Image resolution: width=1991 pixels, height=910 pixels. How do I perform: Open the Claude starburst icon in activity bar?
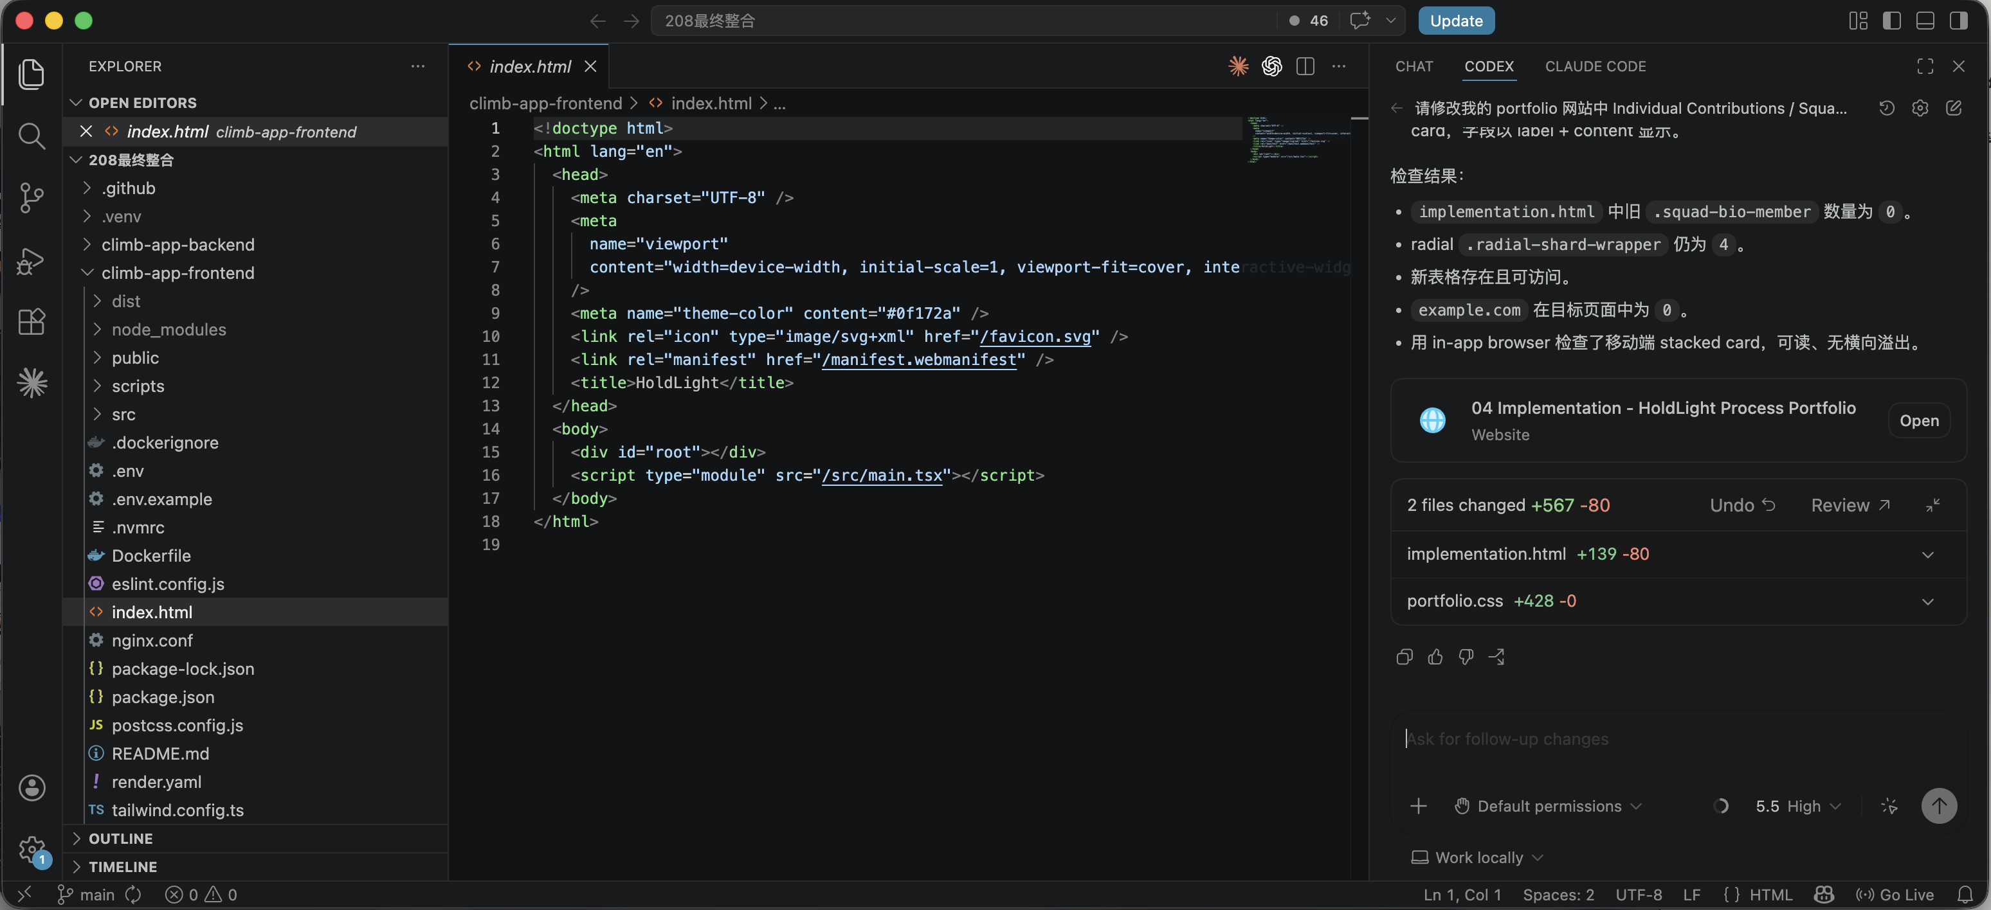[x=31, y=382]
